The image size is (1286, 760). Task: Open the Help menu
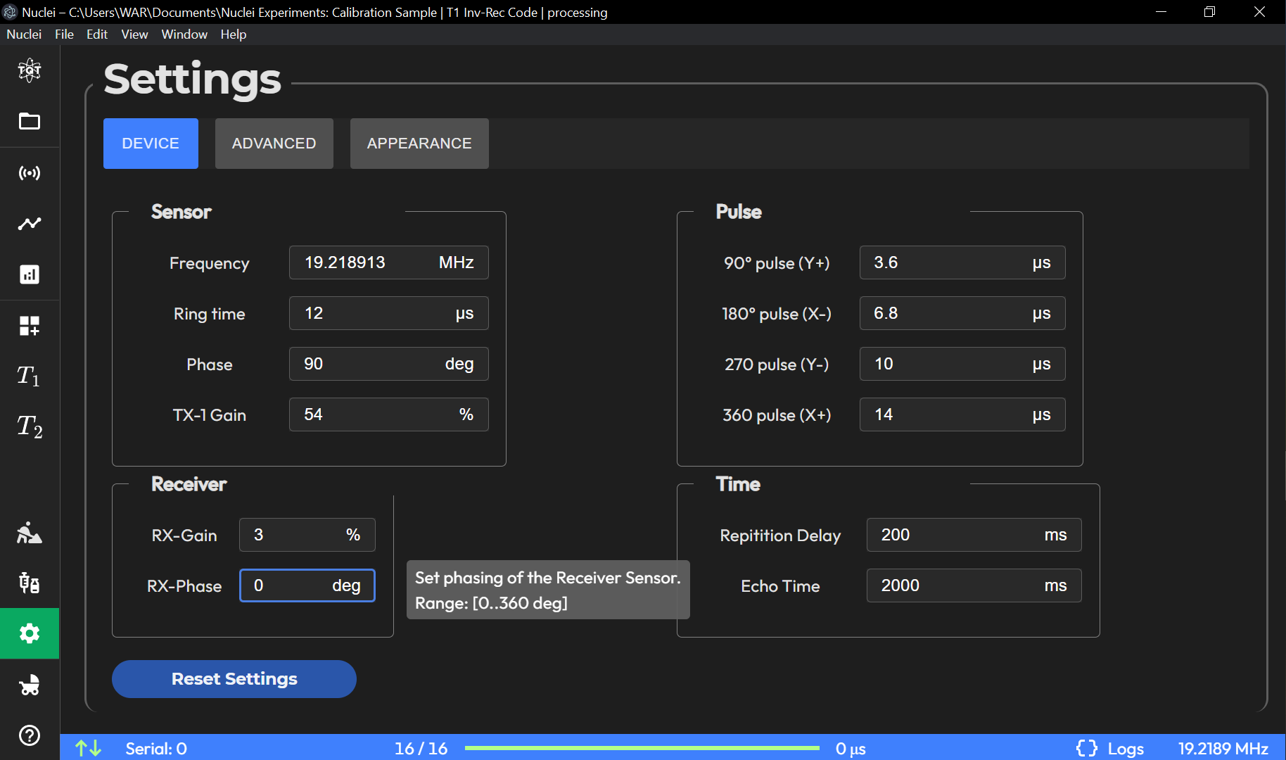(x=234, y=34)
